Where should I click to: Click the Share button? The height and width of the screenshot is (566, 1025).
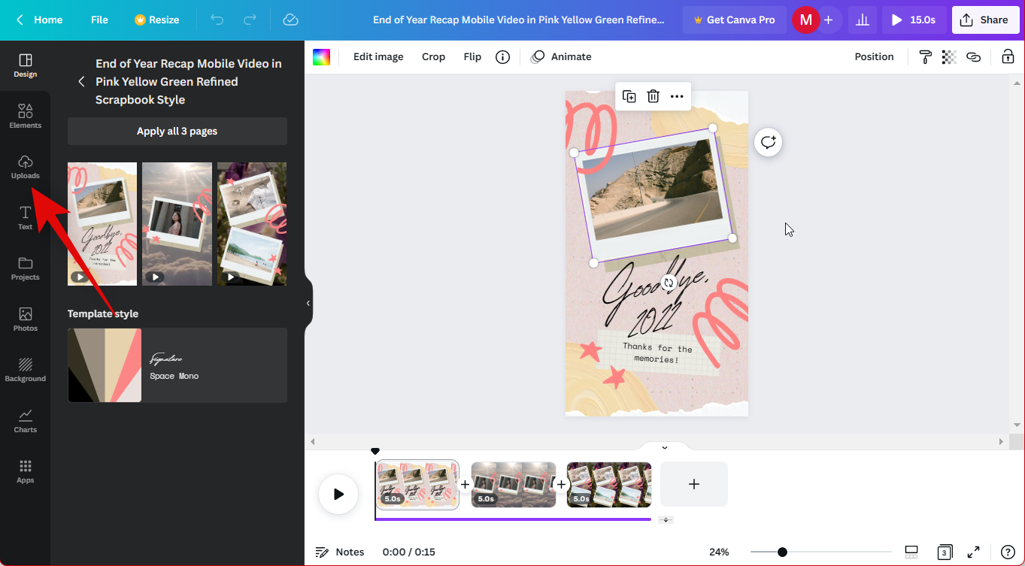985,20
